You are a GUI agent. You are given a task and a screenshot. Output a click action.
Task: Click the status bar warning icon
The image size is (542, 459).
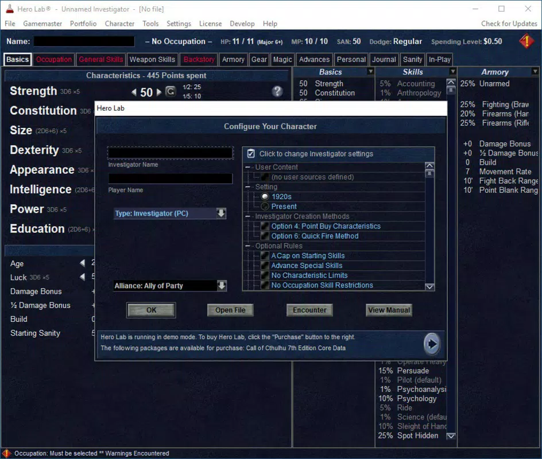coord(6,453)
